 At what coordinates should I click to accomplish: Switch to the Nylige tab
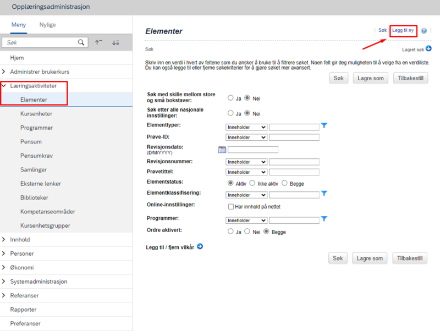(47, 25)
